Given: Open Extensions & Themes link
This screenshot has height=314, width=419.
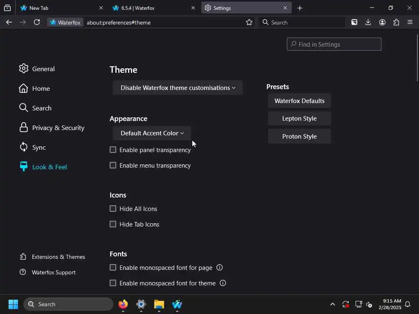Looking at the screenshot, I should 52,257.
